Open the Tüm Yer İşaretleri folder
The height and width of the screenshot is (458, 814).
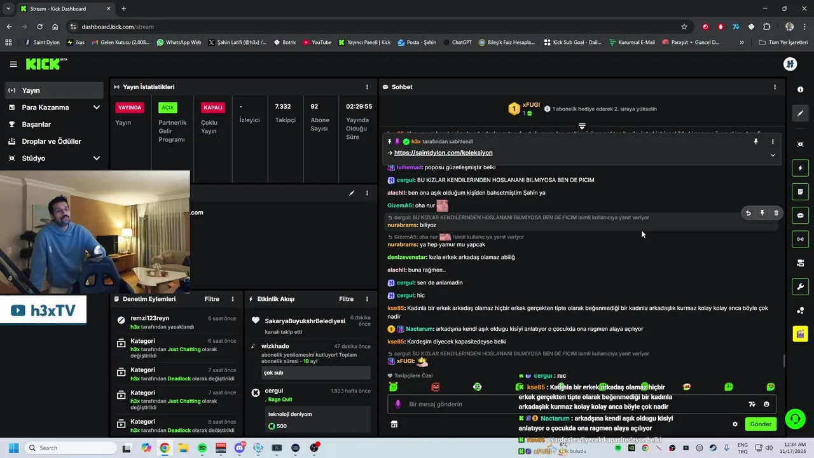(x=783, y=43)
